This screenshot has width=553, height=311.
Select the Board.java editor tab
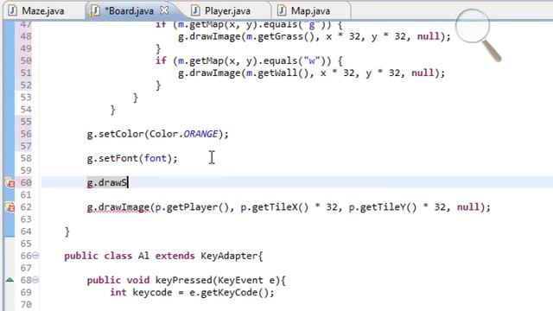[129, 11]
